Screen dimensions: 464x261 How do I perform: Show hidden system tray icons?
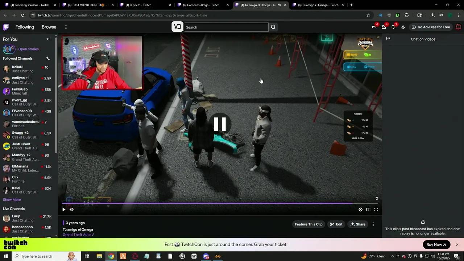[x=392, y=256]
